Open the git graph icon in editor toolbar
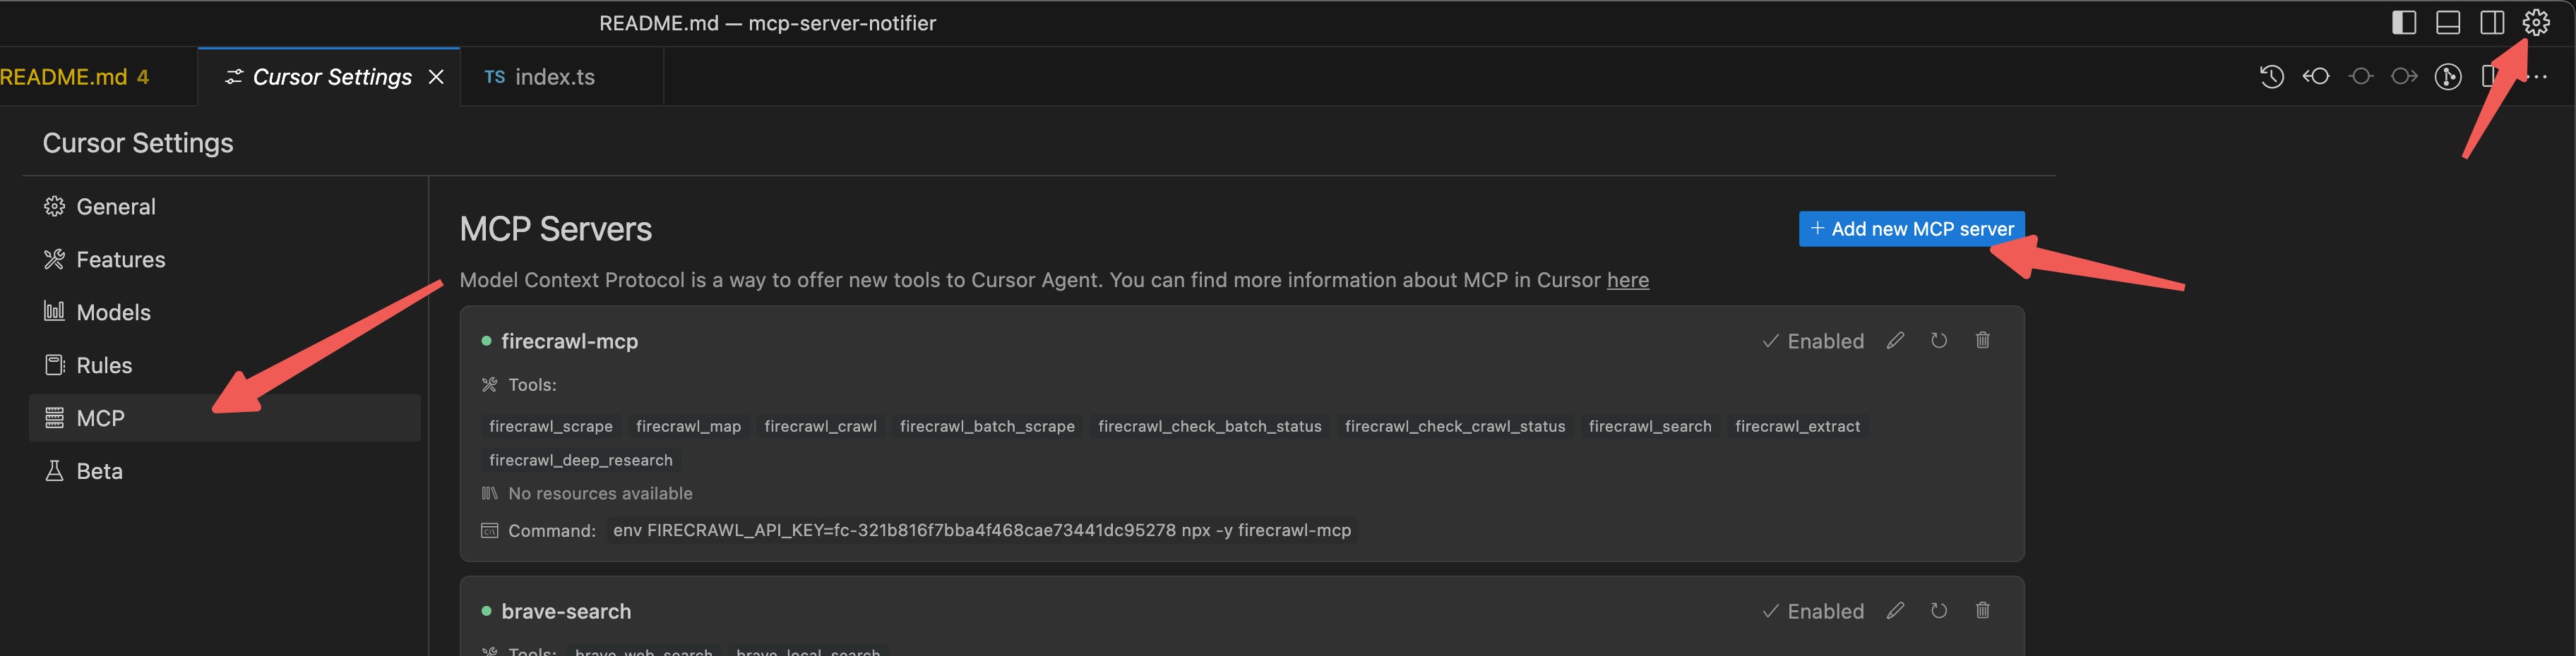This screenshot has height=656, width=2576. coord(2448,77)
